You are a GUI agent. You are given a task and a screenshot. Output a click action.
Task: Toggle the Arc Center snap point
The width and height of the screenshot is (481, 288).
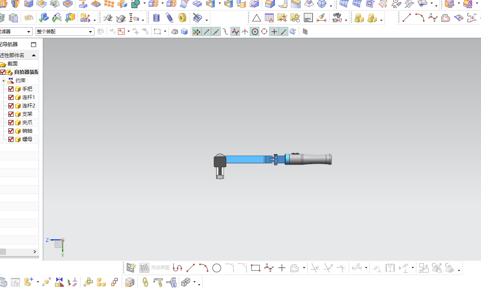point(255,31)
